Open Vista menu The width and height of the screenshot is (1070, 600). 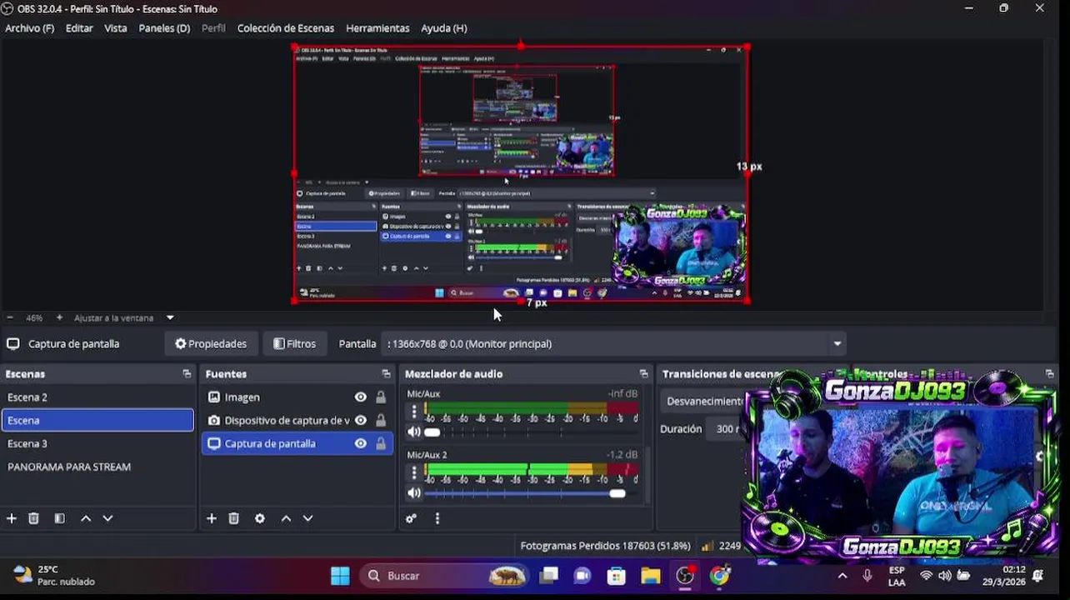tap(116, 28)
